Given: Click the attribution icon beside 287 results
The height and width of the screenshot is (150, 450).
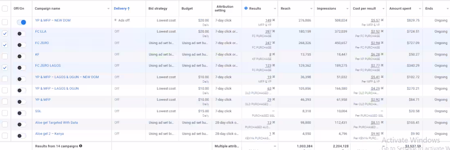Looking at the screenshot, I should [x=274, y=31].
